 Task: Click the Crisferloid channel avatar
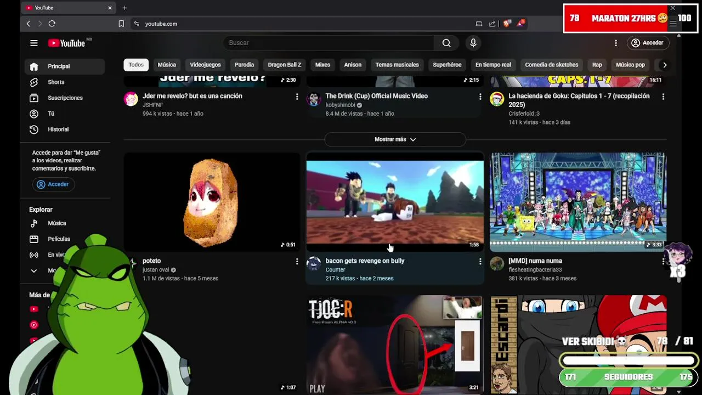(x=497, y=99)
